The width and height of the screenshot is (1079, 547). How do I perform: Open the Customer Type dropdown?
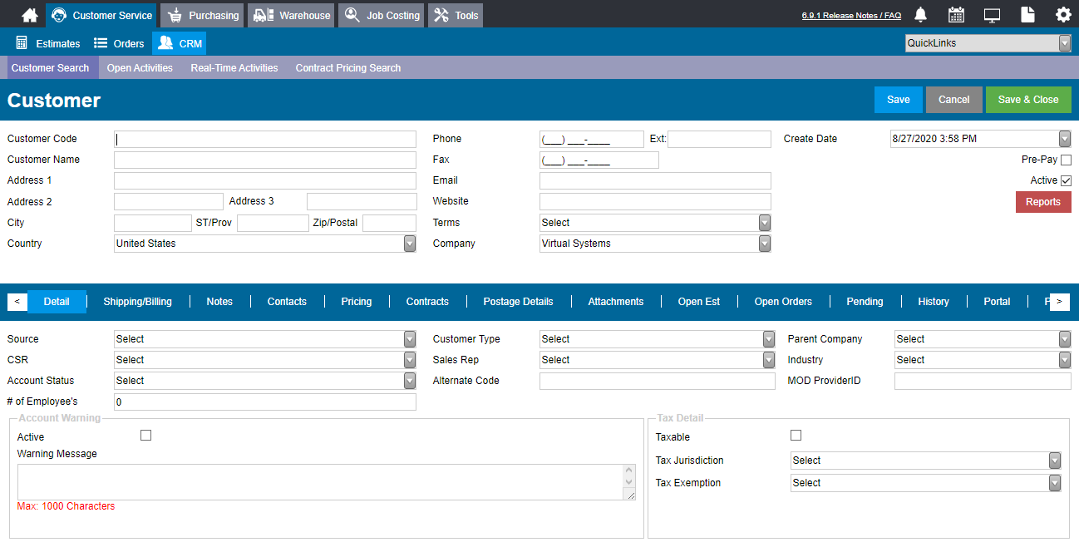point(658,339)
